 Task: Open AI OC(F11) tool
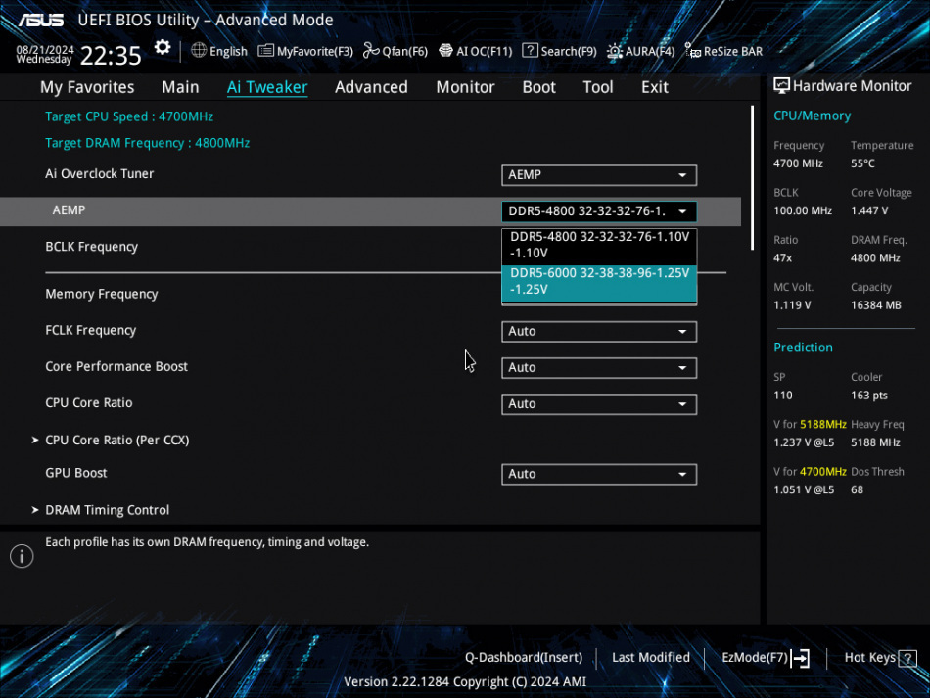(475, 51)
